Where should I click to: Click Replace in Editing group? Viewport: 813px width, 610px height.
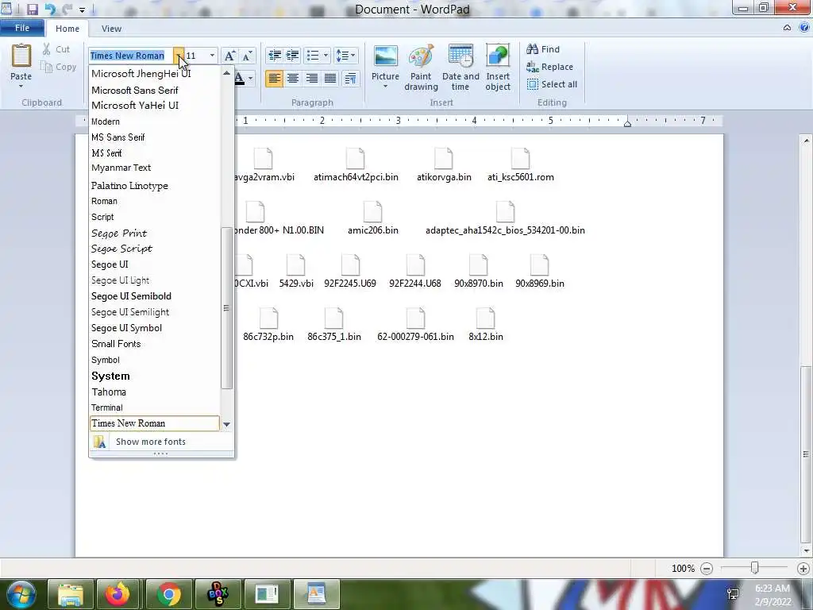coord(549,67)
